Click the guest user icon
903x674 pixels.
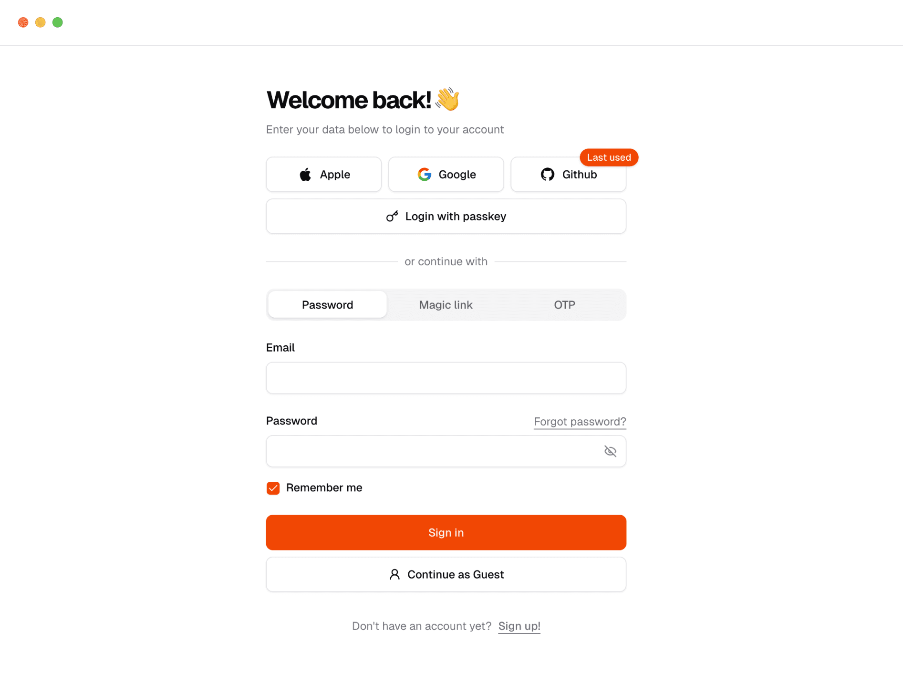pos(394,574)
